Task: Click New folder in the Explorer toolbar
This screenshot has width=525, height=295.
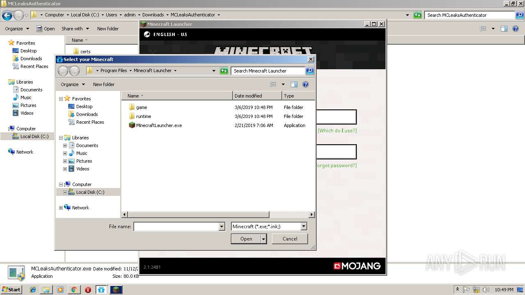Action: pyautogui.click(x=108, y=29)
